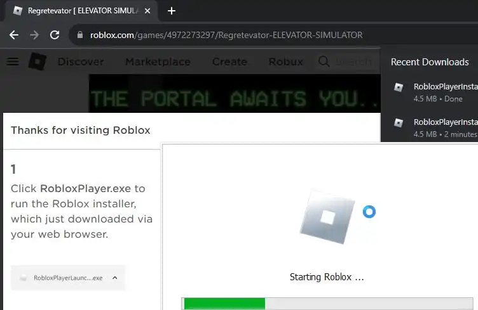Click the Roblox logo home icon
The width and height of the screenshot is (478, 310).
(x=38, y=61)
